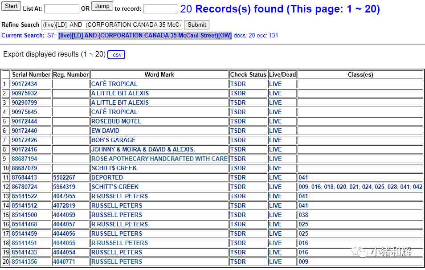Submit the refined search
425x270 pixels.
point(196,25)
